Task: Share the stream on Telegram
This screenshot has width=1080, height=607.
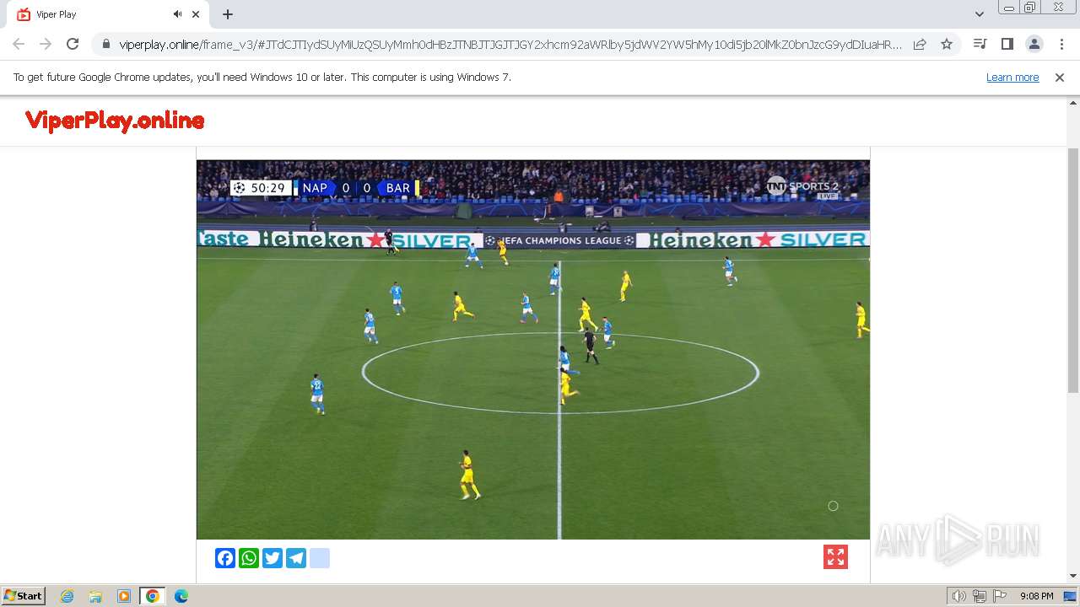Action: [x=296, y=558]
